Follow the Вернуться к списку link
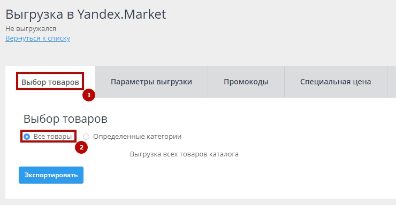This screenshot has width=396, height=205. [37, 38]
